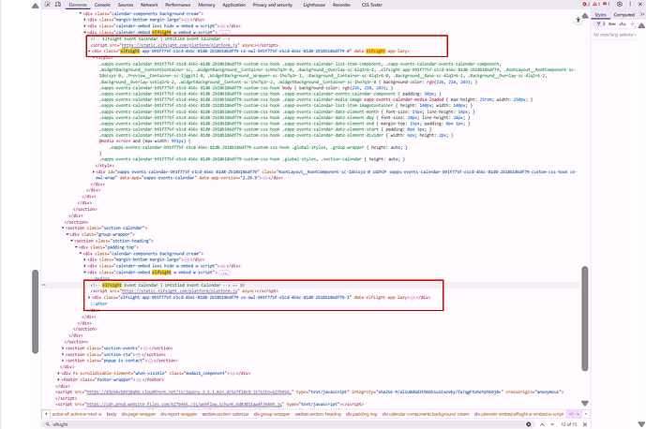Select the Styles sidebar tab
The width and height of the screenshot is (646, 429).
[x=600, y=15]
